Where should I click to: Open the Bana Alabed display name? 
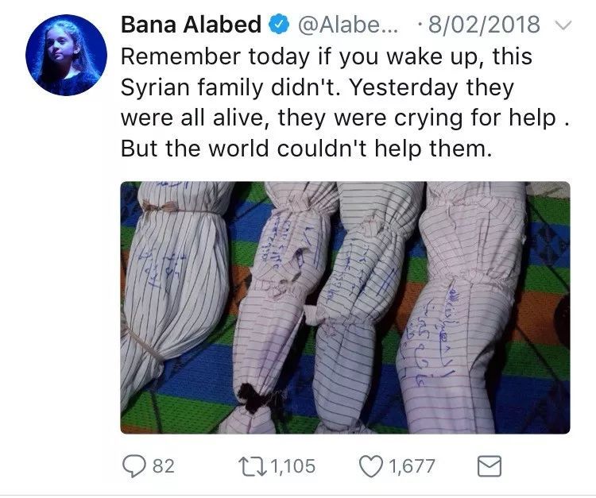click(191, 25)
